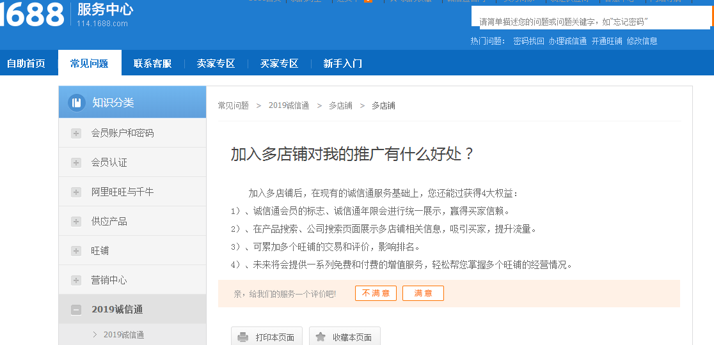Viewport: 714px width, 345px height.
Task: Click the 114.1688.com text
Action: (102, 24)
